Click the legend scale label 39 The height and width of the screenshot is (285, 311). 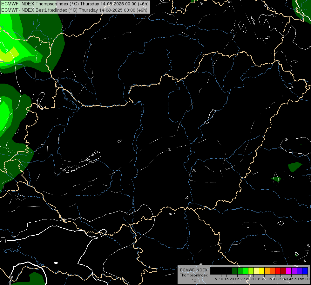(281, 279)
